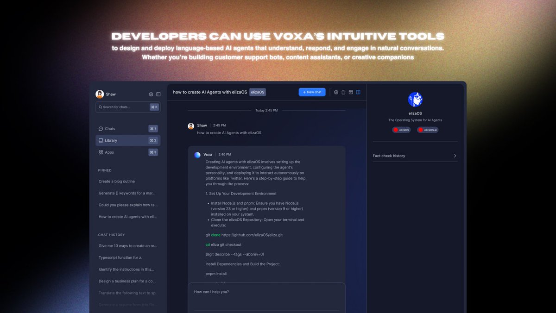Open pinned chat 'Could you please explain how ta...'
Viewport: 556px width, 313px height.
click(x=128, y=205)
